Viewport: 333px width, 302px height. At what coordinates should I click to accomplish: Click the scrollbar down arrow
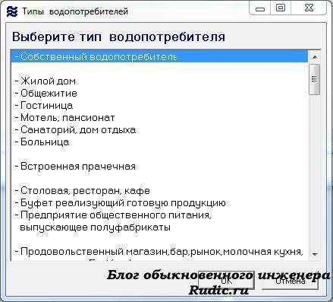315,254
